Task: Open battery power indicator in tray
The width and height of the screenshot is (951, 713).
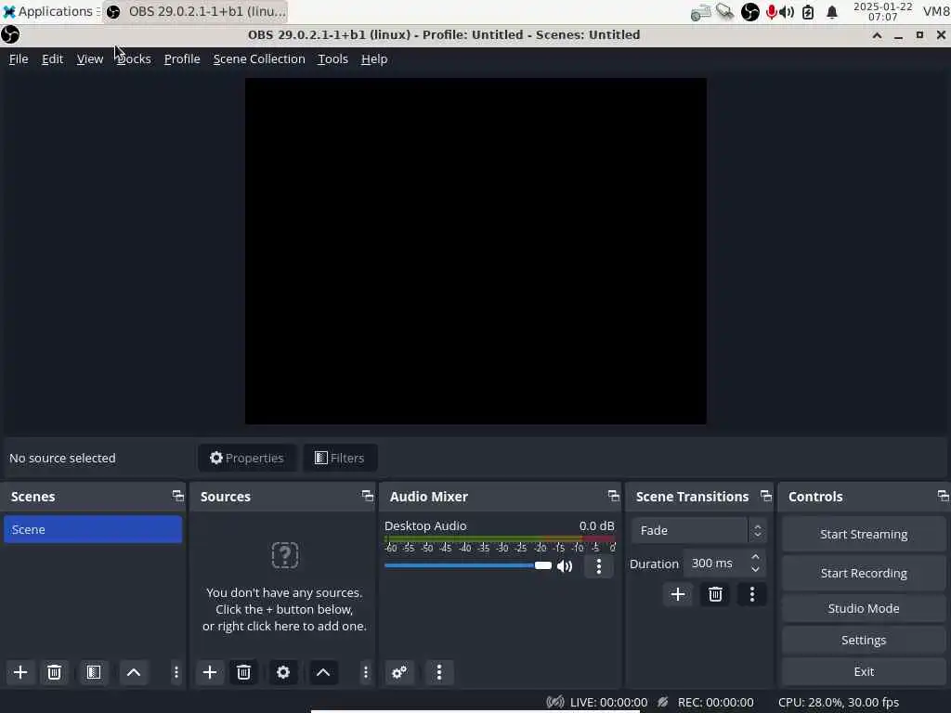Action: [x=808, y=12]
